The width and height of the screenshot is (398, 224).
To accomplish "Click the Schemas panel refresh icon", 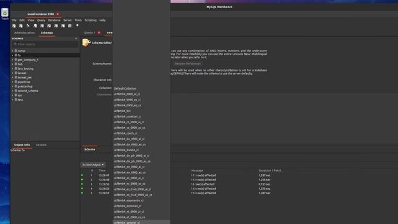I will [76, 39].
